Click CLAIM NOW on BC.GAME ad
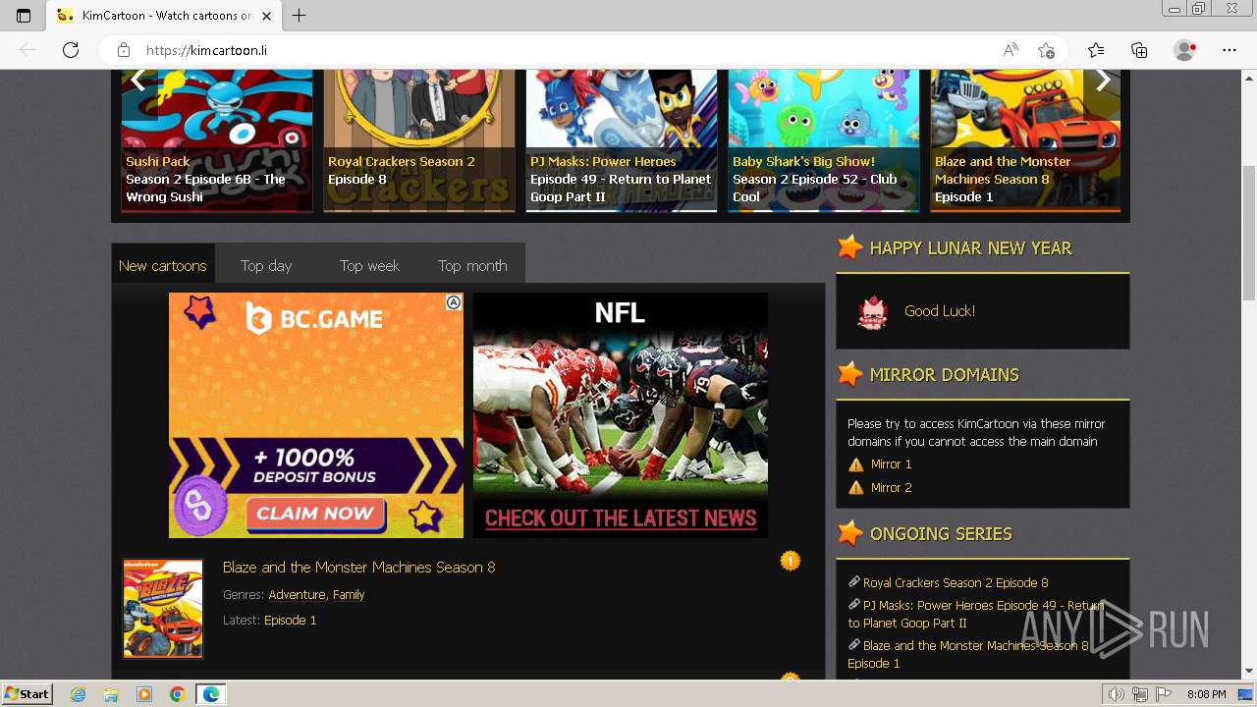 [314, 513]
